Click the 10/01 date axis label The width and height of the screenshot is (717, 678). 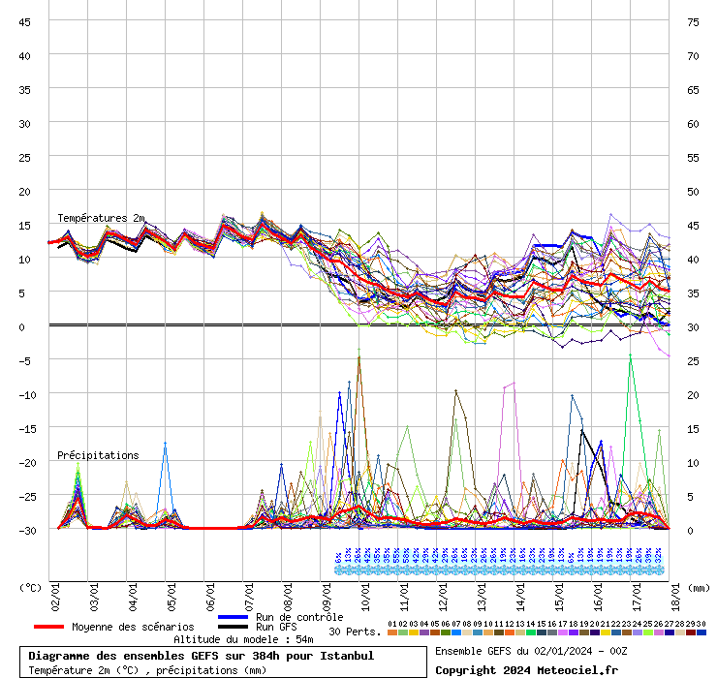point(365,597)
